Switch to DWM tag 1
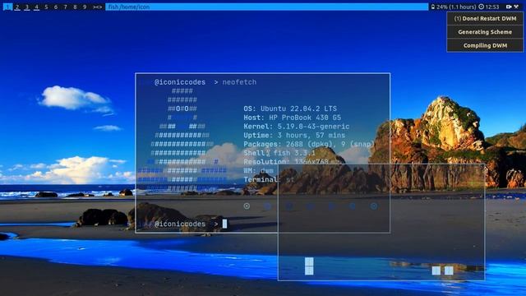Viewport: 526px width, 296px height. 7,7
